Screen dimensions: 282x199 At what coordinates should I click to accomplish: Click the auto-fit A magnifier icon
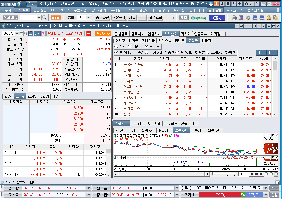[276, 174]
